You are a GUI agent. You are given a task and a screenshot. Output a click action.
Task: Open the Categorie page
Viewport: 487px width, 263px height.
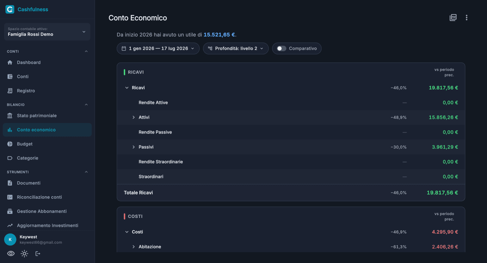tap(47, 158)
